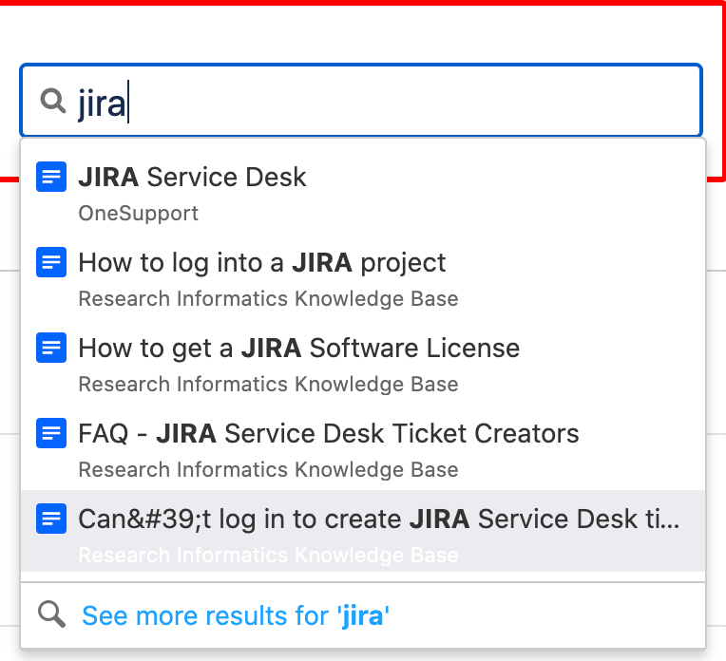Click the search field containing 'jira'
The width and height of the screenshot is (726, 661).
click(361, 101)
